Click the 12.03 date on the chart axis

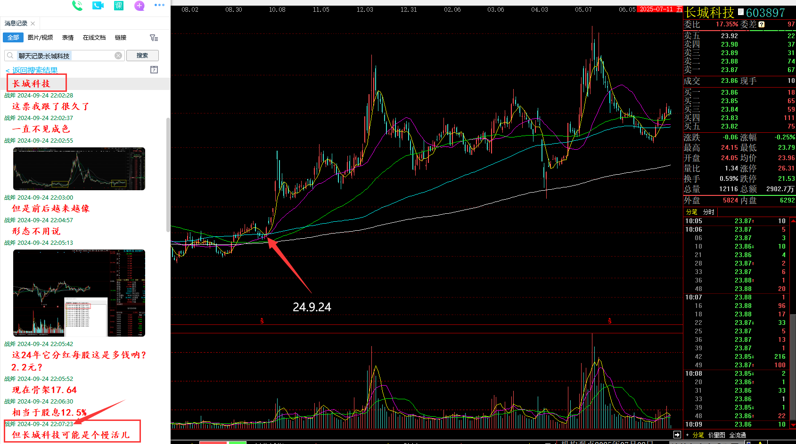tap(365, 9)
